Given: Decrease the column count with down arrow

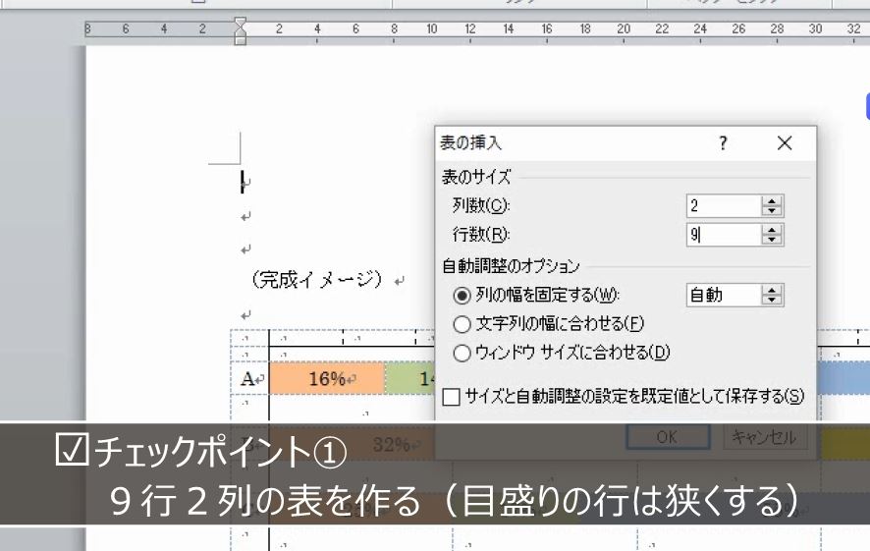Looking at the screenshot, I should (772, 211).
